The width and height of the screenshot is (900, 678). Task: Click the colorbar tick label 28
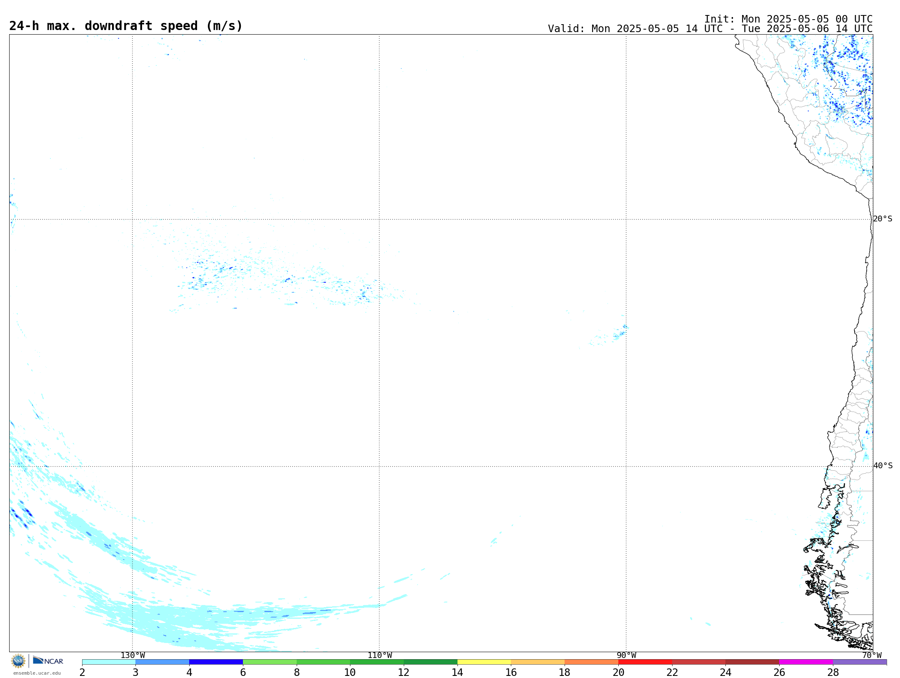833,673
